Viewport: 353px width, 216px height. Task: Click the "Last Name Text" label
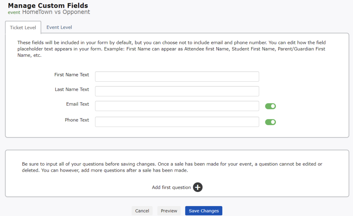[72, 89]
